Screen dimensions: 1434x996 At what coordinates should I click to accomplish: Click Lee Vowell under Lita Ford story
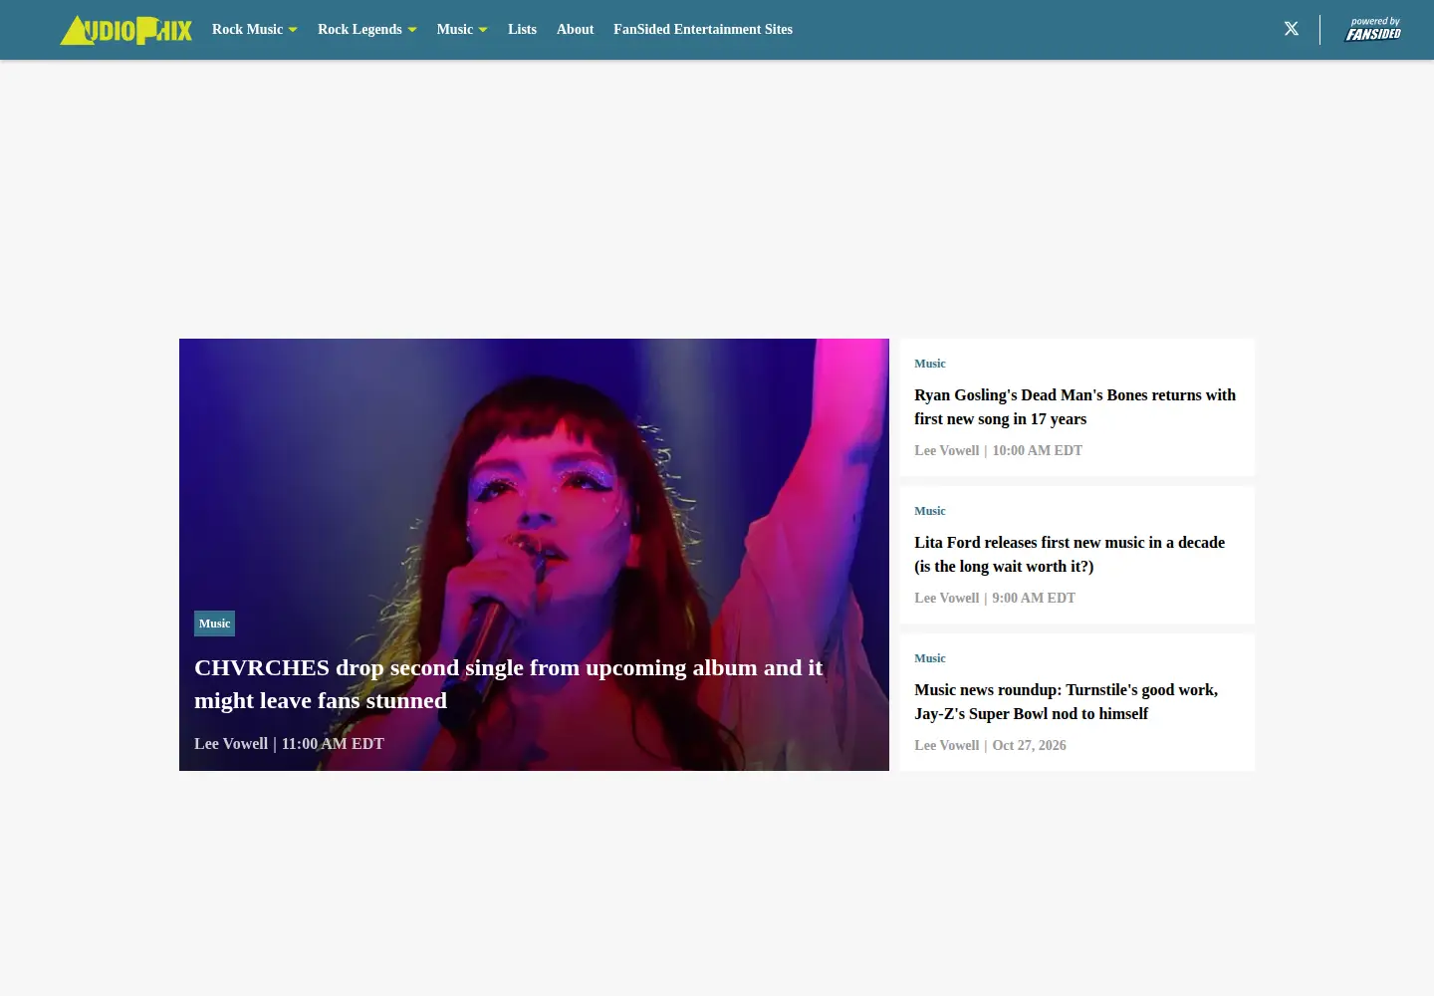coord(947,599)
